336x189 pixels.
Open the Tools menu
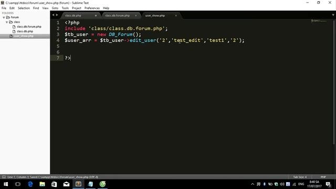pos(65,8)
